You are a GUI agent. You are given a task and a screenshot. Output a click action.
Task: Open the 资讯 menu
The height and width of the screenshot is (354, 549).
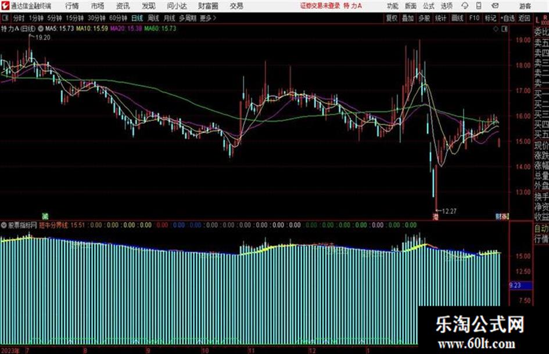tap(123, 6)
